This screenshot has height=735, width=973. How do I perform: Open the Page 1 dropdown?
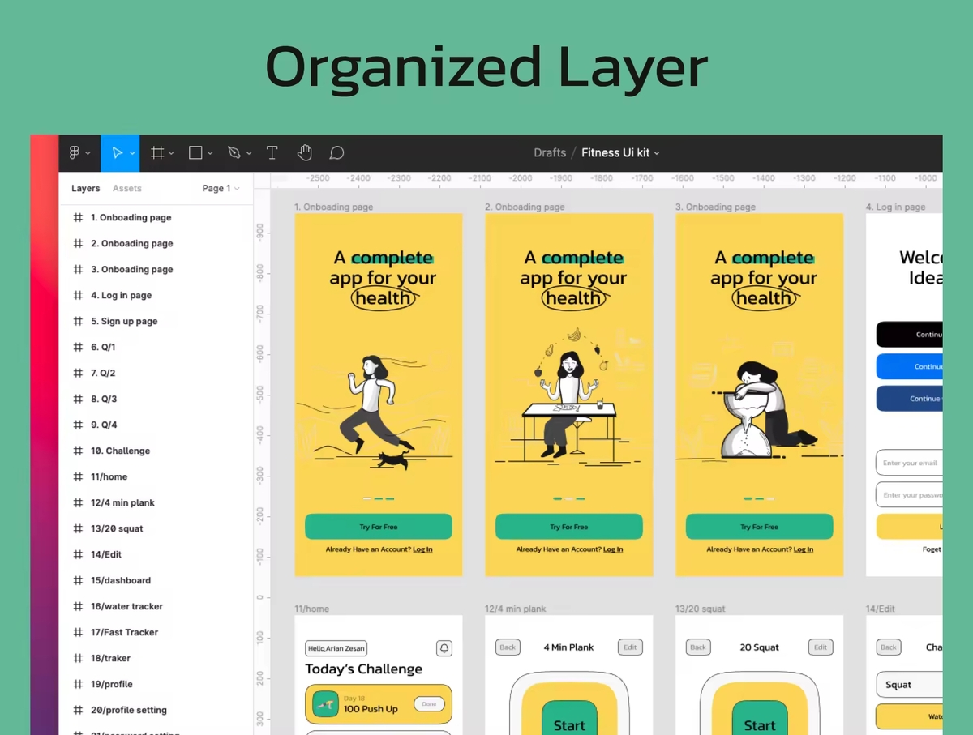tap(221, 188)
